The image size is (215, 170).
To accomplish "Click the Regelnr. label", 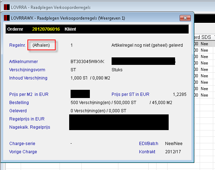I will tap(17, 45).
